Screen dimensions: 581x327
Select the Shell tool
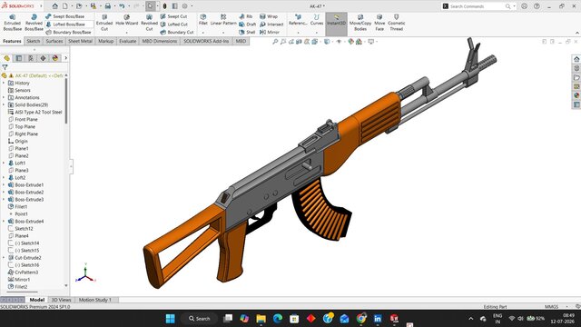[247, 33]
